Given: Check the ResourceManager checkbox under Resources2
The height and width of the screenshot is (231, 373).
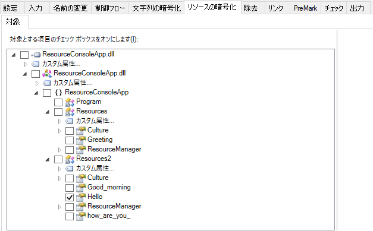Looking at the screenshot, I should click(x=70, y=207).
